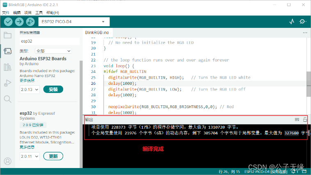311x175 pixels.
Task: Select the BlinkRGB.ino tab
Action: pos(97,32)
